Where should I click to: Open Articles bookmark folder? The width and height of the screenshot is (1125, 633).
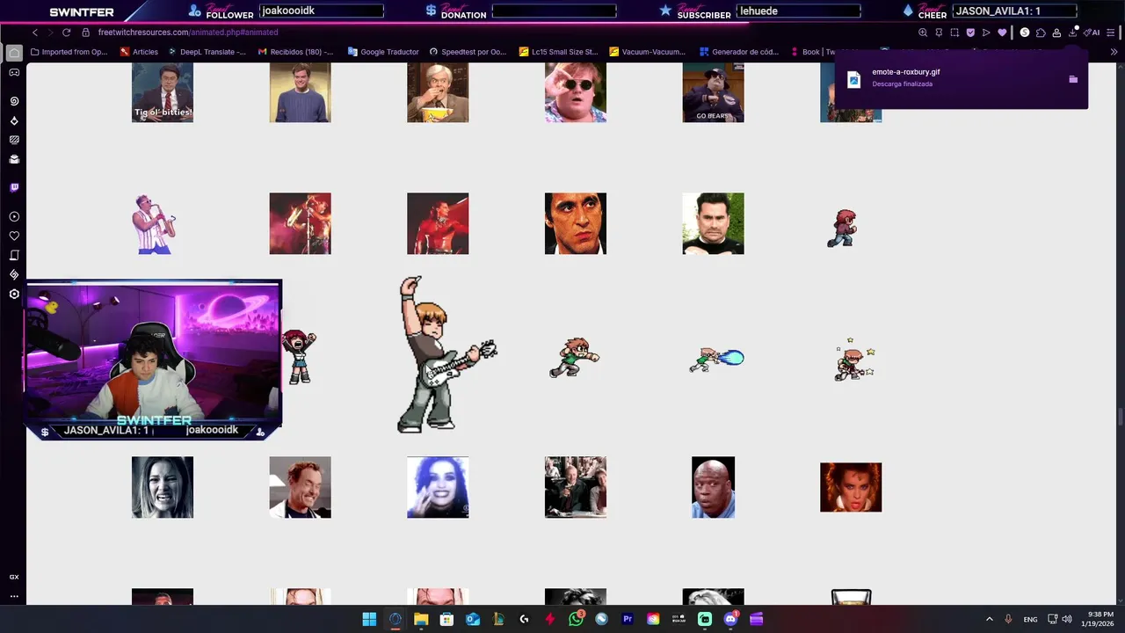pyautogui.click(x=139, y=52)
